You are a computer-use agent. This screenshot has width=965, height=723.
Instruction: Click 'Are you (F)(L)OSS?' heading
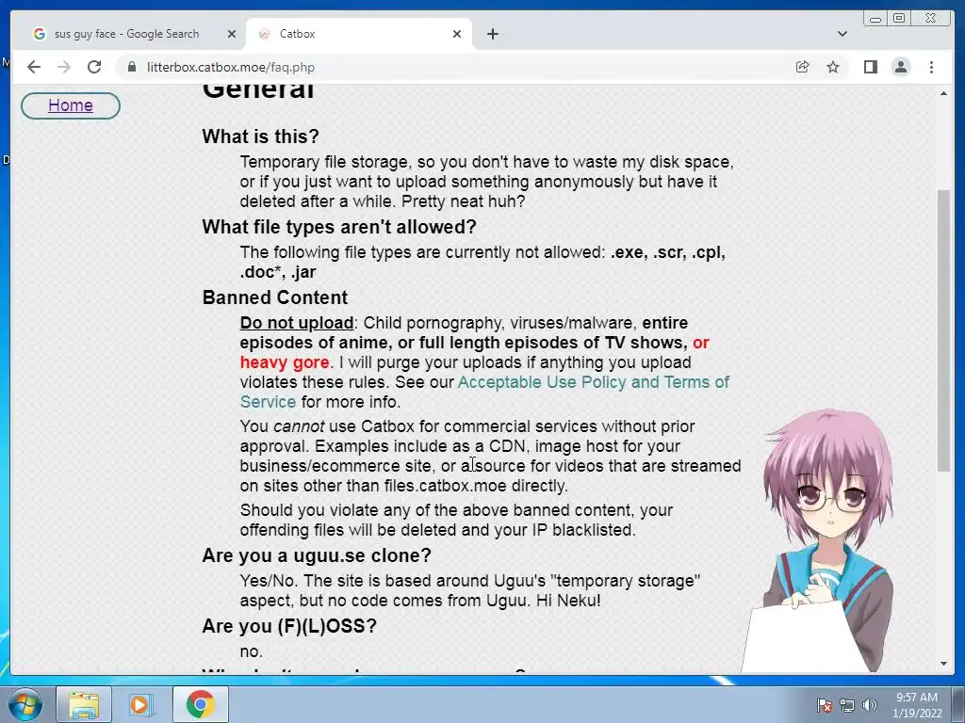click(289, 626)
